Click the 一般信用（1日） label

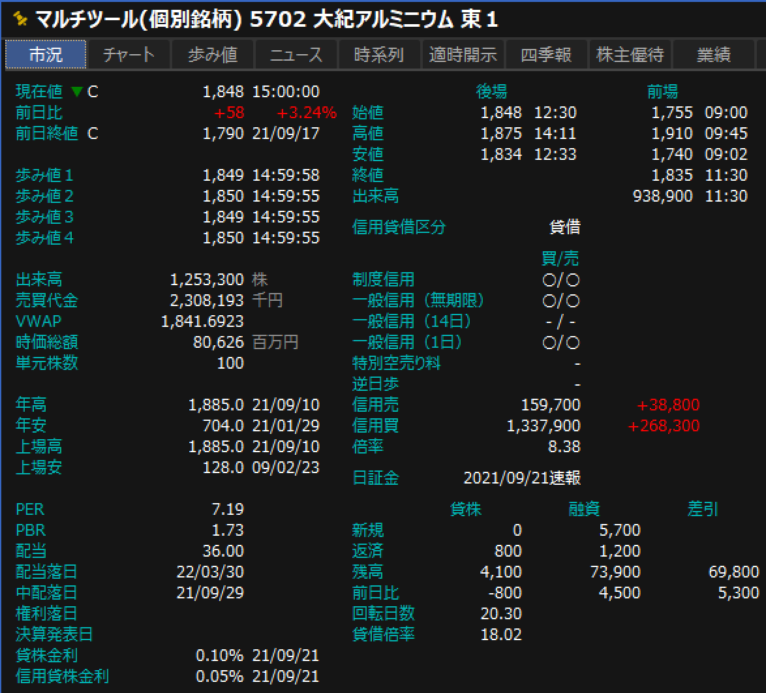pos(407,342)
